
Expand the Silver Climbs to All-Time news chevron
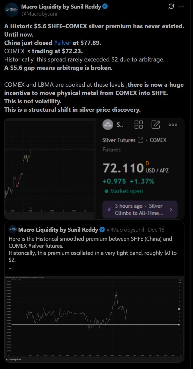click(x=171, y=209)
